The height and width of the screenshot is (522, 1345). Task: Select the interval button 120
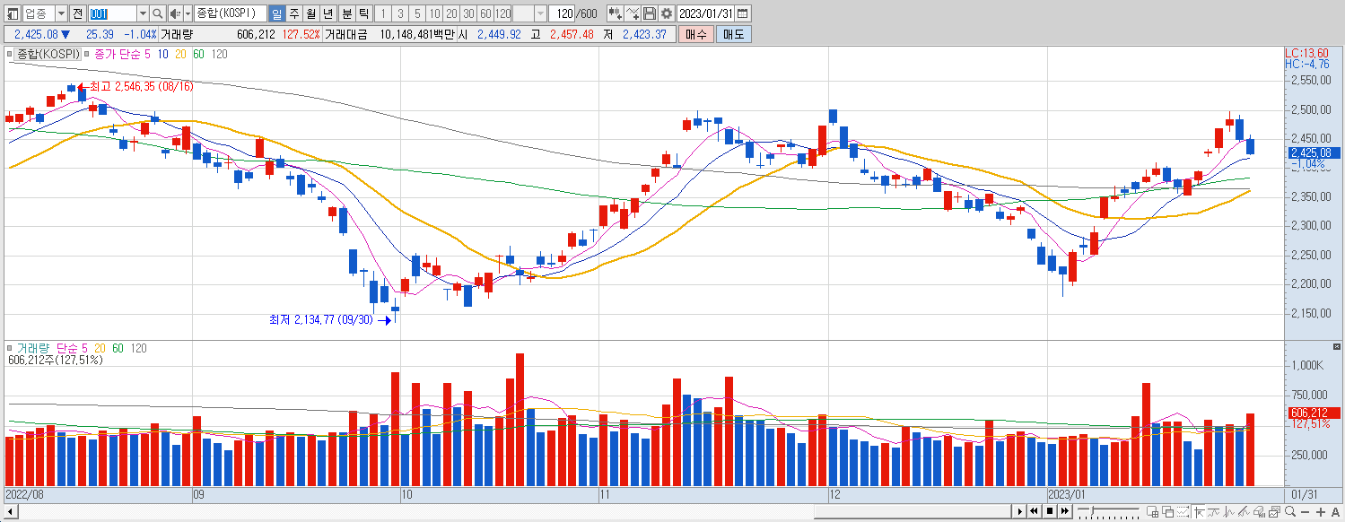[502, 13]
